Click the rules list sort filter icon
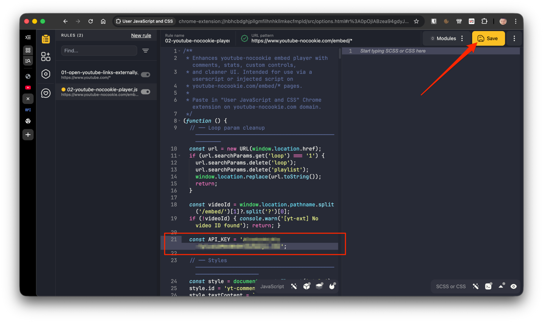 pyautogui.click(x=145, y=51)
